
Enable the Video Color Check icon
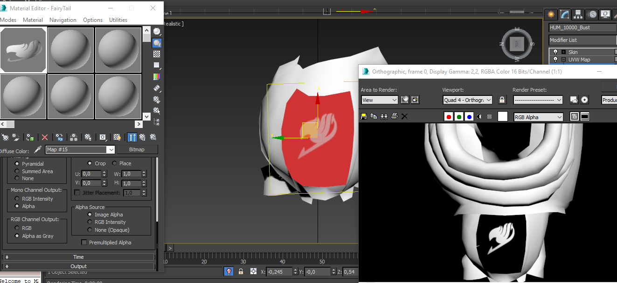click(x=157, y=77)
